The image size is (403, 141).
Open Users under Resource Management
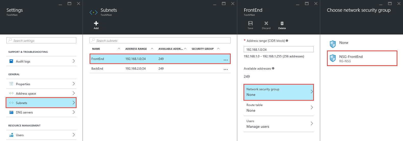click(41, 135)
